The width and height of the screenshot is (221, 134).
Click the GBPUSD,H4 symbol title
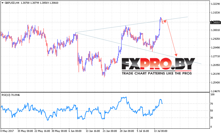(x=12, y=3)
